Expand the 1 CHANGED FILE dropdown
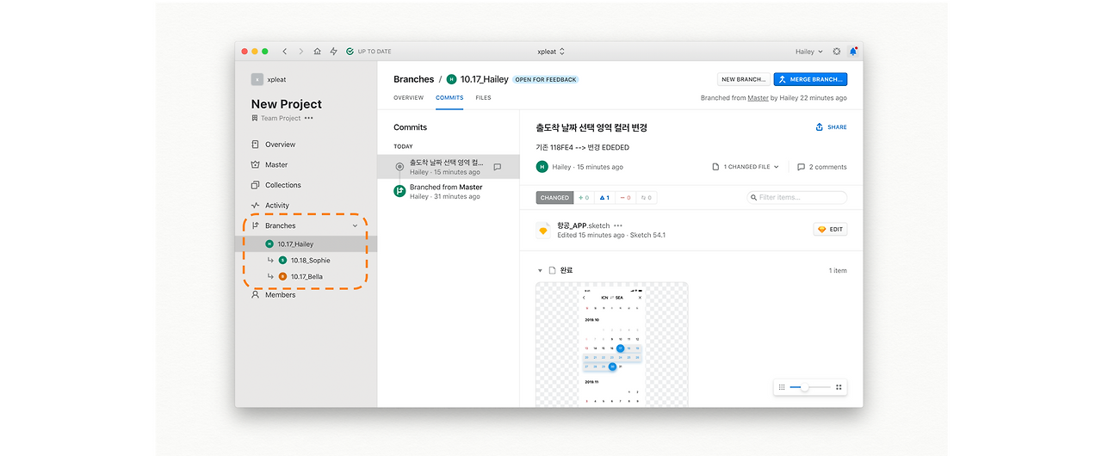 tap(746, 167)
